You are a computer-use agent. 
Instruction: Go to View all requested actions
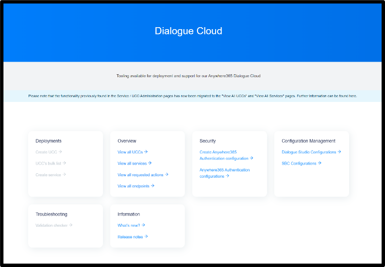(143, 175)
